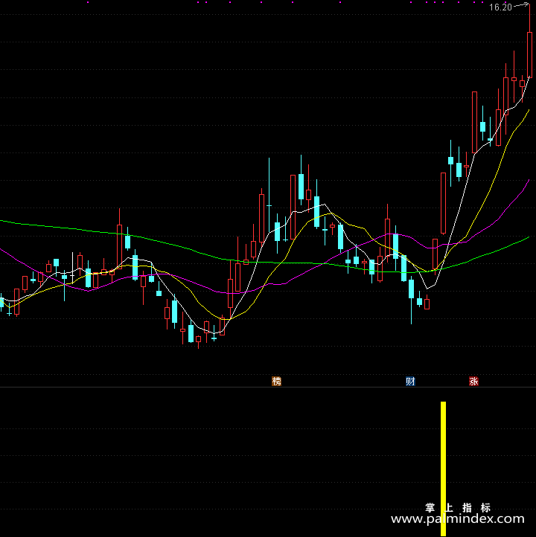This screenshot has height=537, width=536.
Task: Click the red 涨 marker icon
Action: click(x=473, y=381)
